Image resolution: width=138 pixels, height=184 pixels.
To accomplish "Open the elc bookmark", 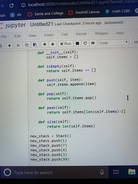I will click(x=16, y=15).
